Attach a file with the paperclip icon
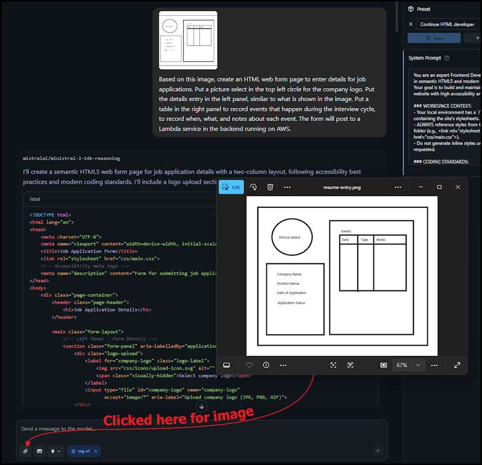 coord(25,451)
